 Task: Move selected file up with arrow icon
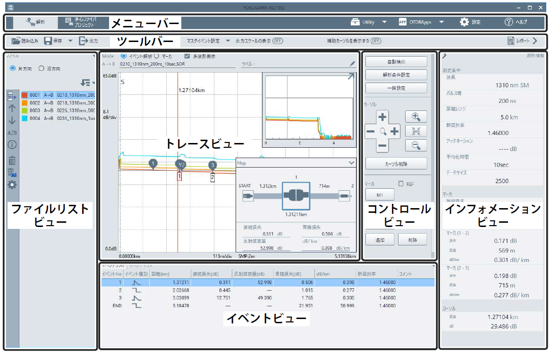coord(12,108)
